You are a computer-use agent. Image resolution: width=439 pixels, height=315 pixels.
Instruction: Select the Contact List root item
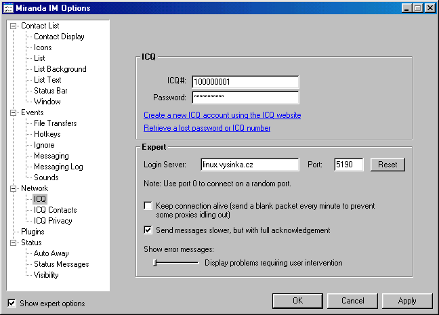(x=40, y=26)
